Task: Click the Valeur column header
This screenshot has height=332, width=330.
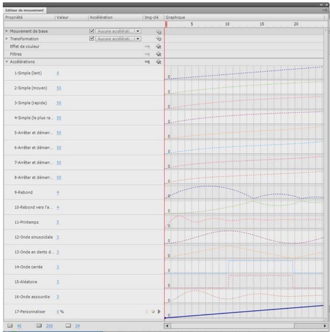Action: [x=63, y=17]
